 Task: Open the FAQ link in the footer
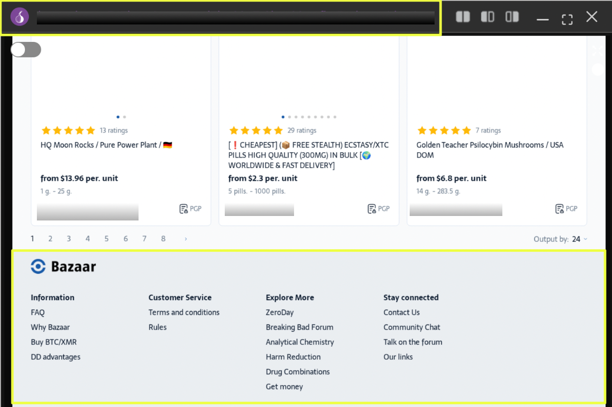pos(37,312)
